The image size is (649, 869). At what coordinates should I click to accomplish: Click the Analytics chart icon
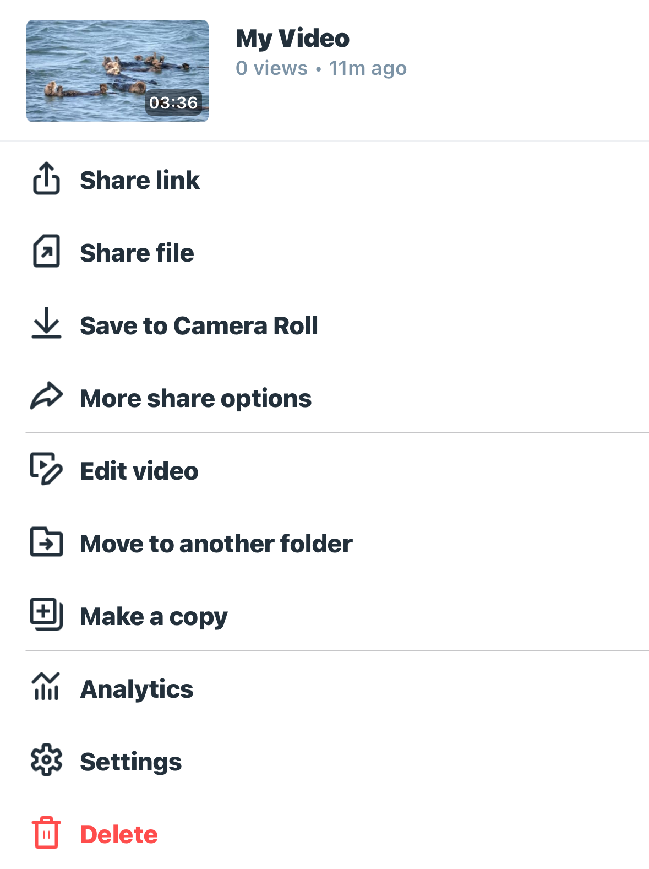46,687
